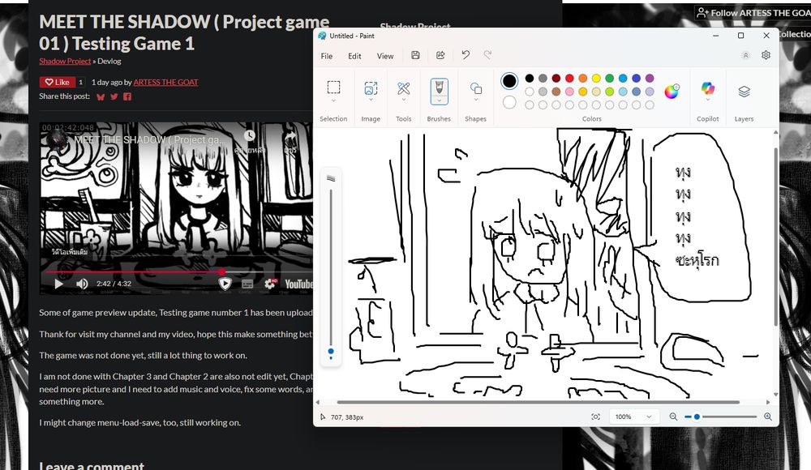Image resolution: width=811 pixels, height=470 pixels.
Task: Pick the yellow color swatch
Action: (x=596, y=78)
